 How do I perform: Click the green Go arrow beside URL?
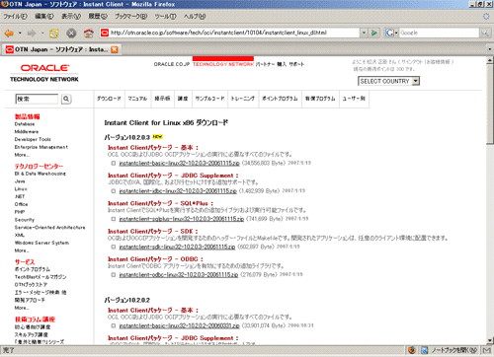click(374, 33)
